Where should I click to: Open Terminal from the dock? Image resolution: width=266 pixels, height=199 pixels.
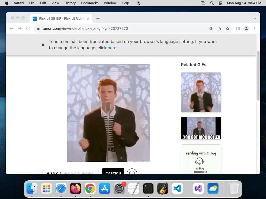pyautogui.click(x=148, y=188)
